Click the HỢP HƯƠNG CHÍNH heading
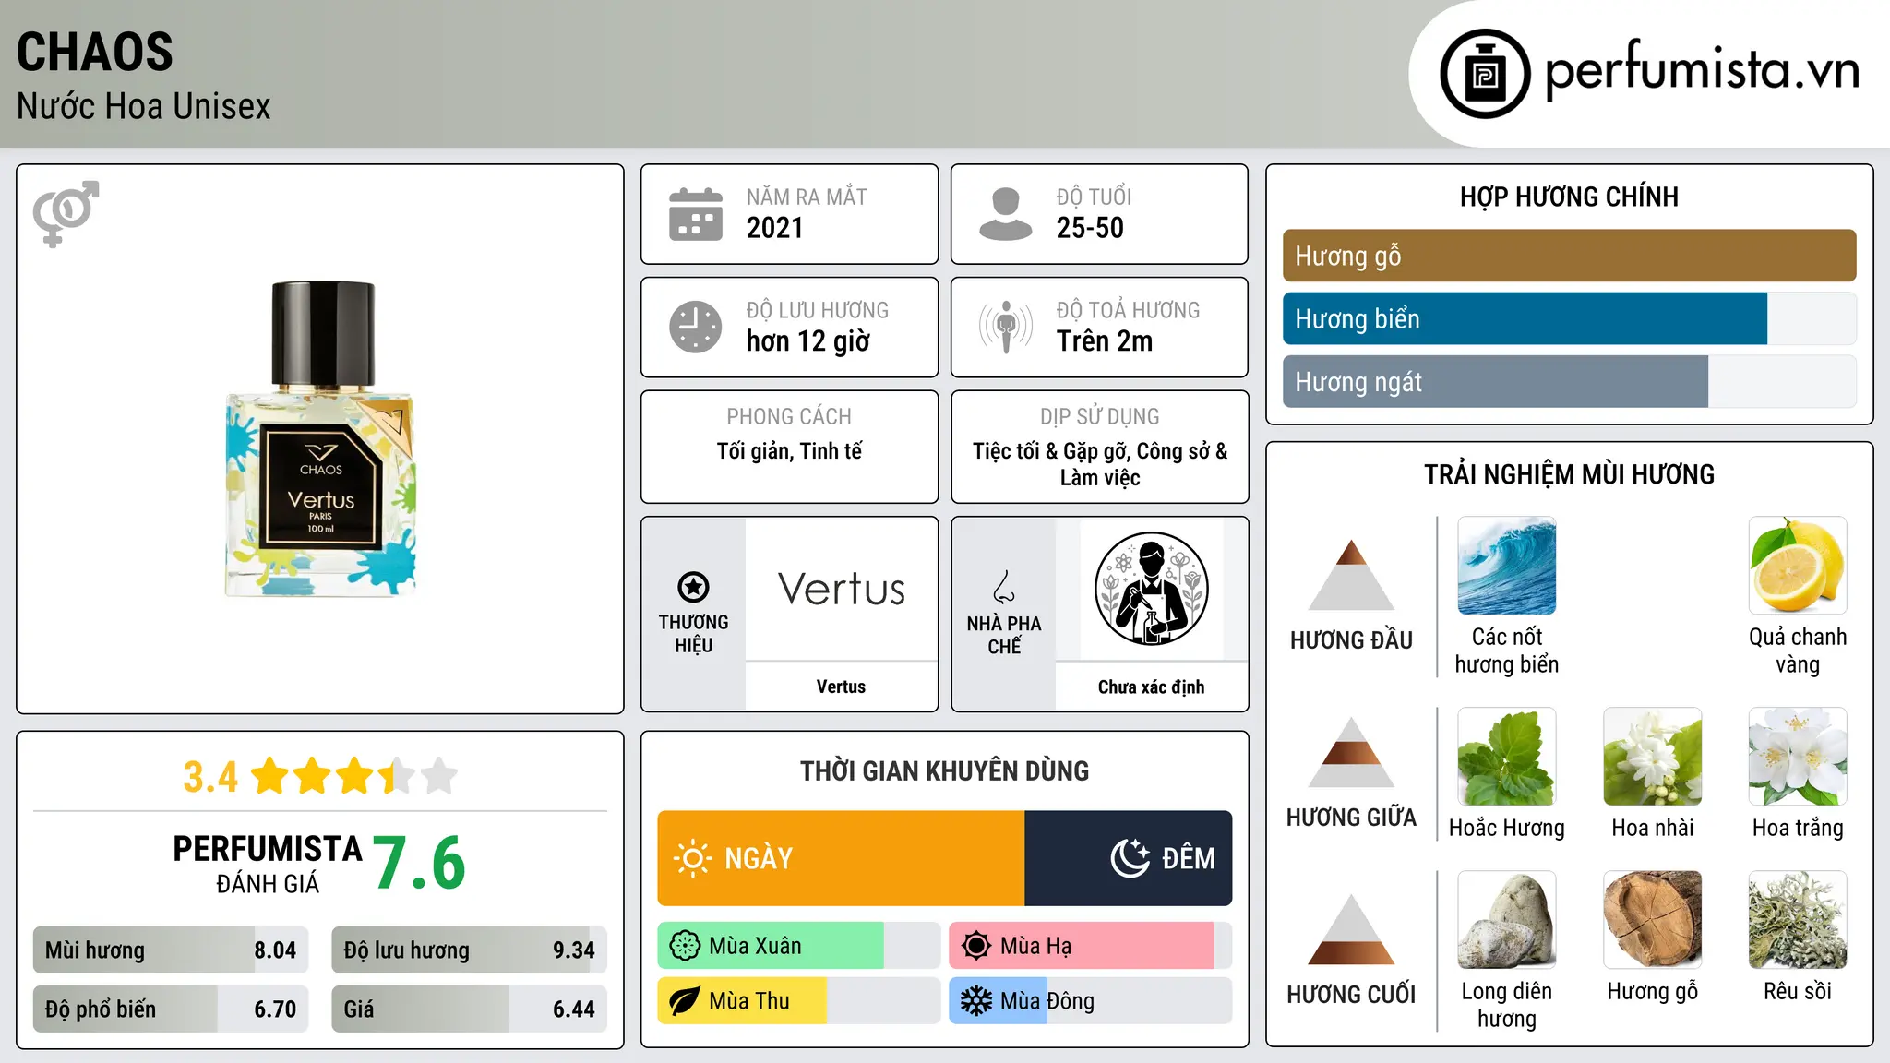The height and width of the screenshot is (1063, 1890). click(1569, 197)
